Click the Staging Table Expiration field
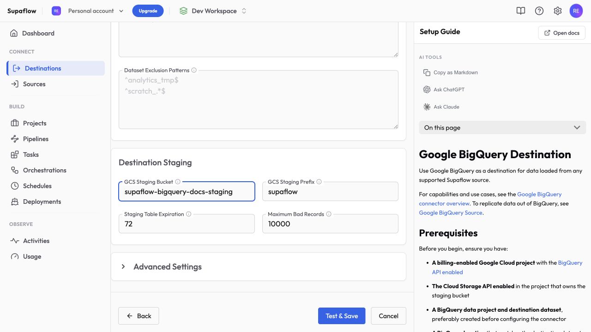Screen dimensions: 591x332 187,224
